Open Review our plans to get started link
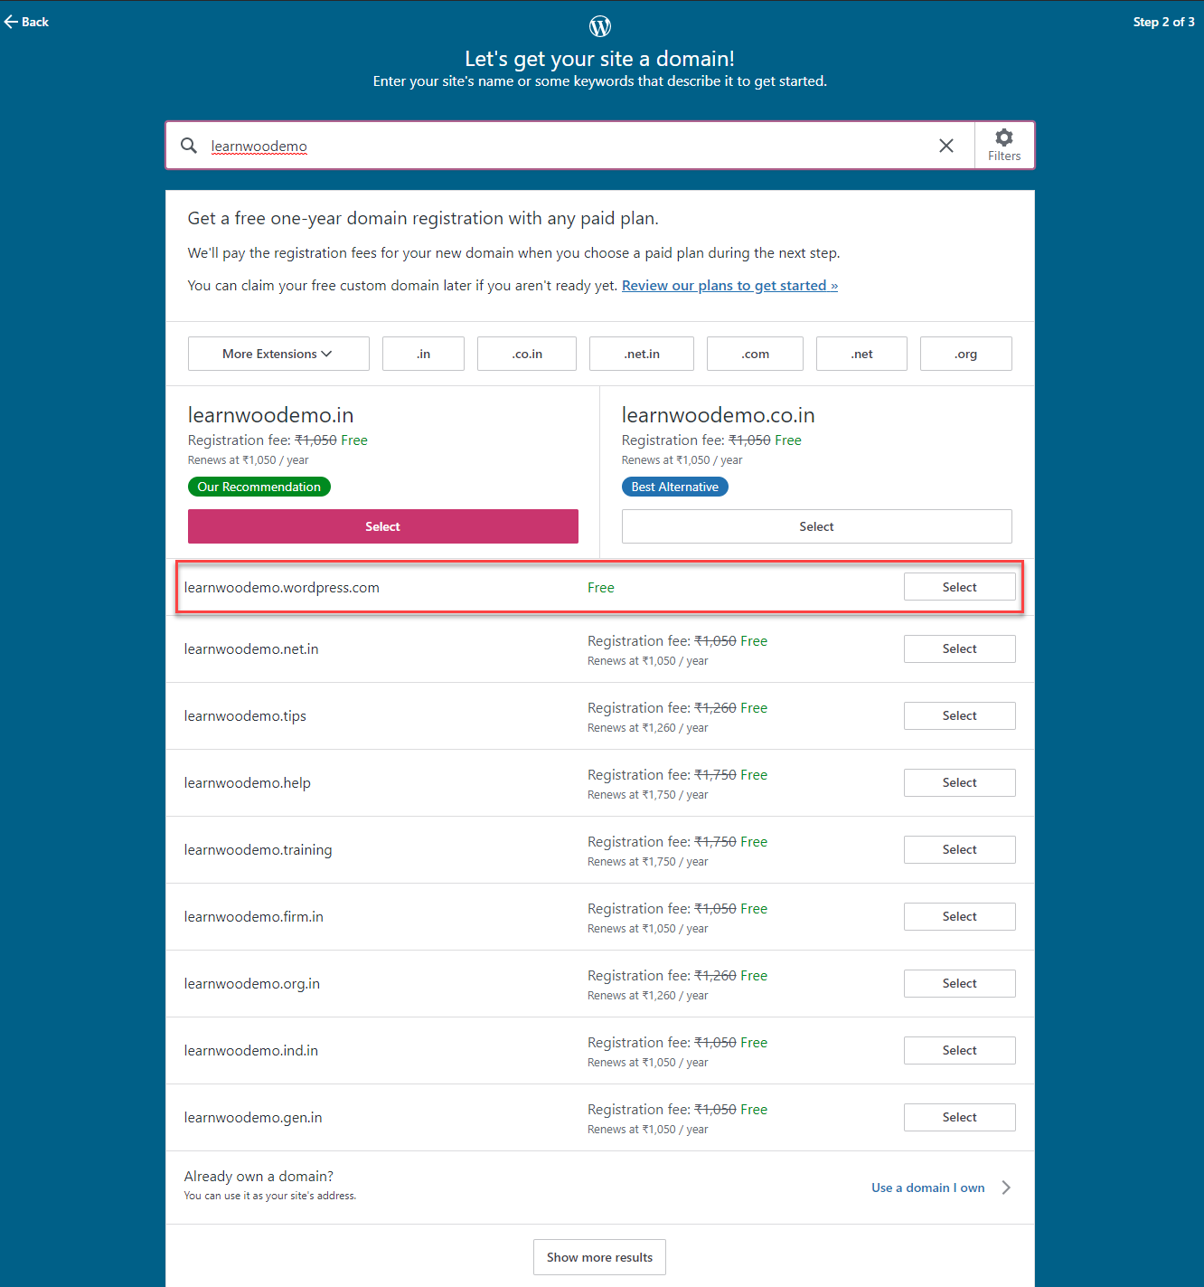Viewport: 1204px width, 1287px height. (x=729, y=286)
